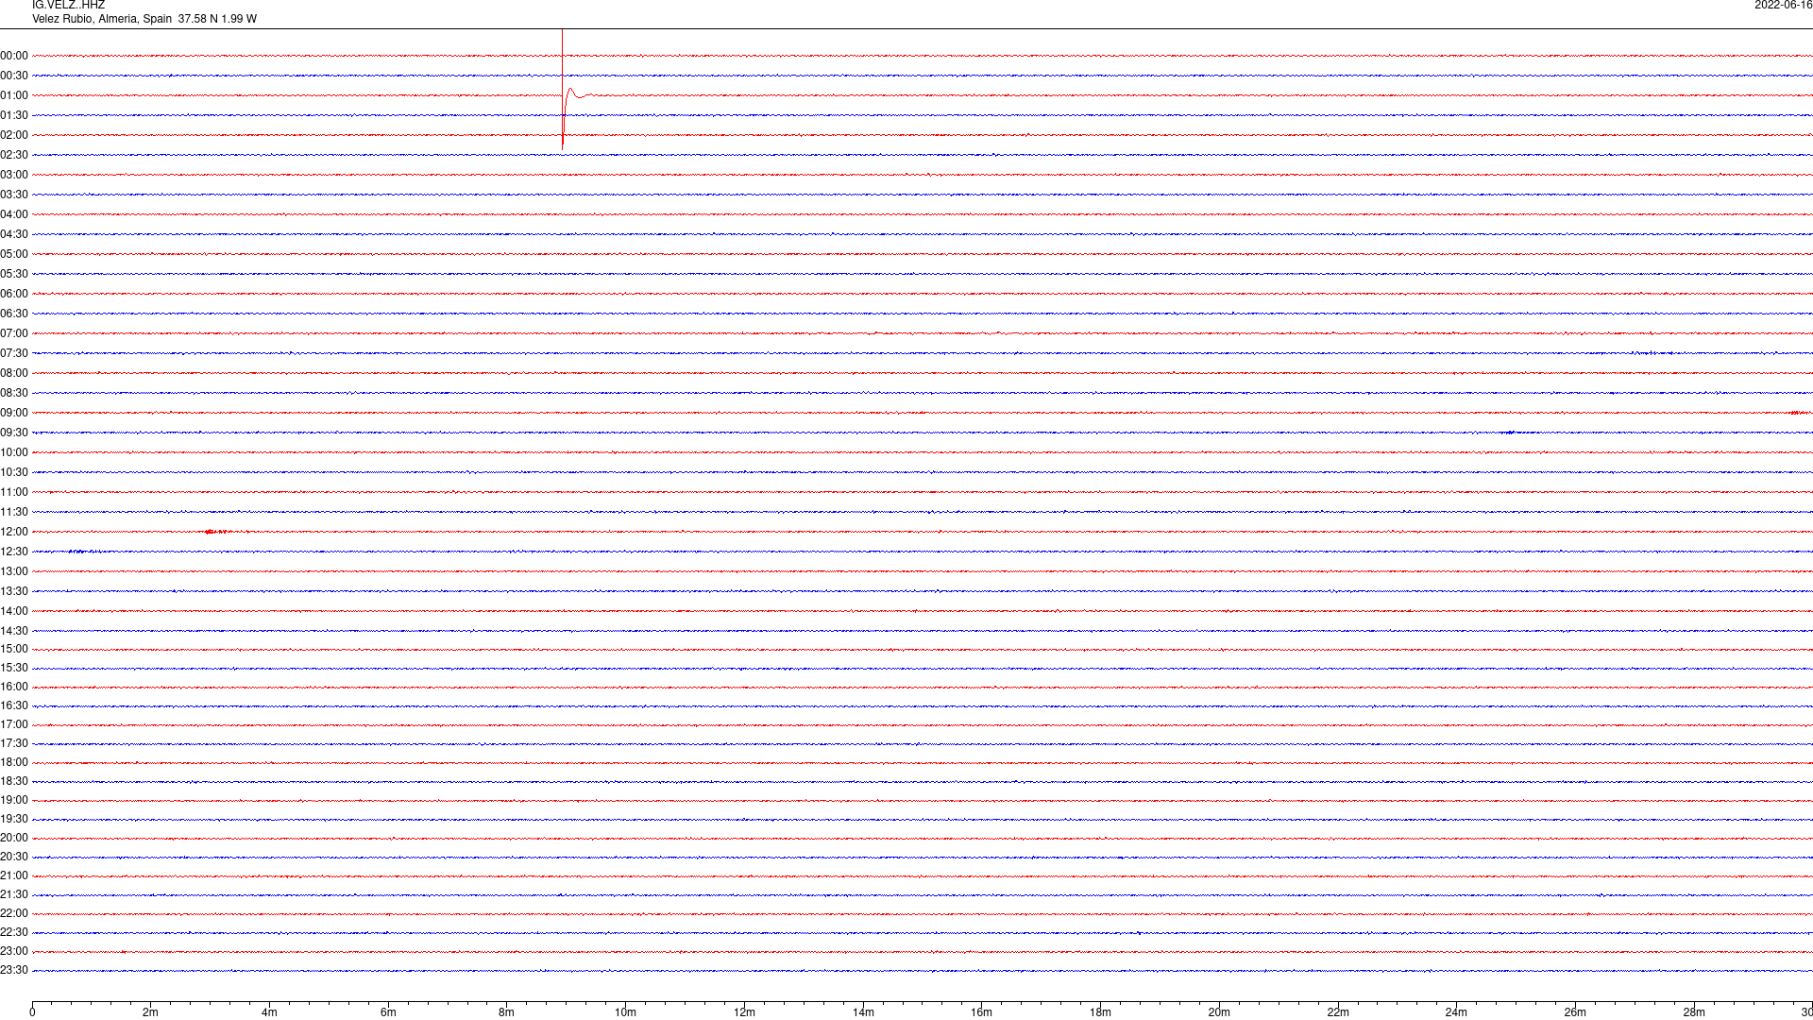This screenshot has width=1813, height=1020.
Task: Click the 28m tick label on time axis
Action: [1694, 1012]
